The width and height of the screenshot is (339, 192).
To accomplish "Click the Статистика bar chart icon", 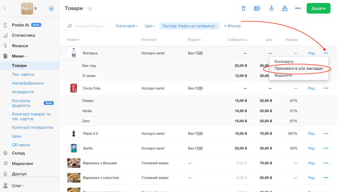I will click(6, 35).
